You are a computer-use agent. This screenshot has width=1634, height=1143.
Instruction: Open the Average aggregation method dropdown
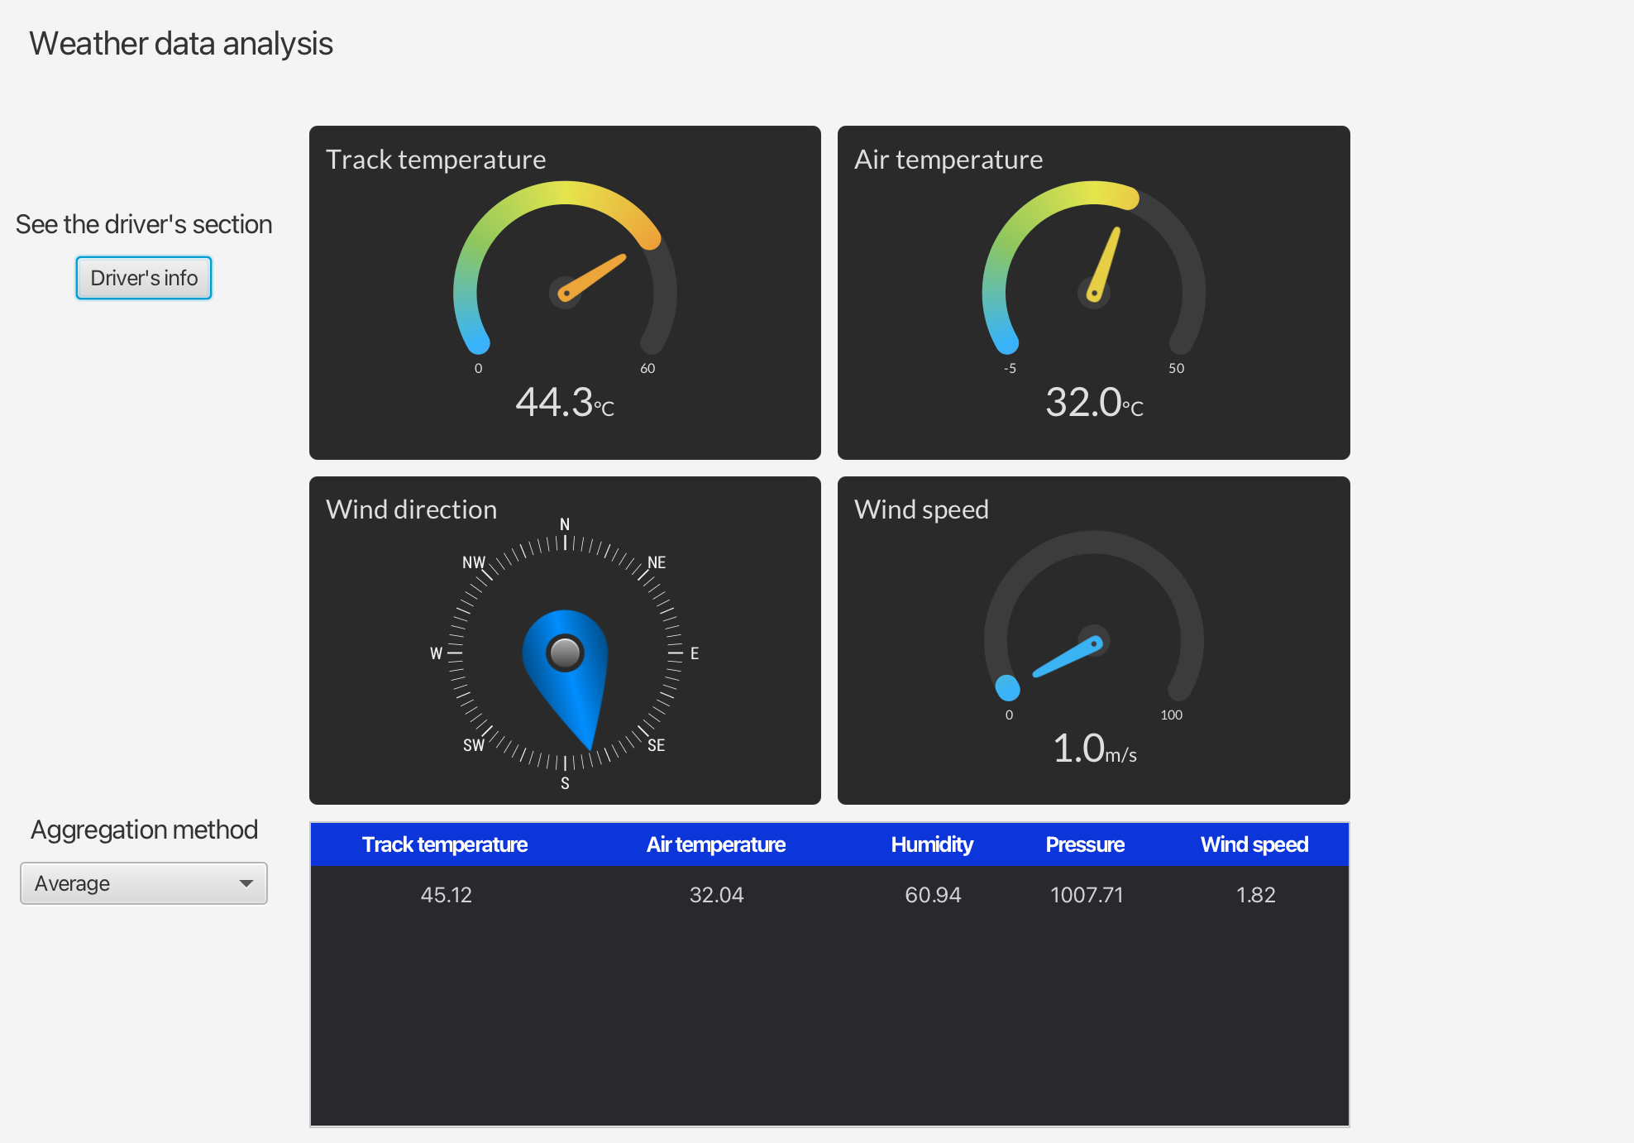tap(144, 883)
